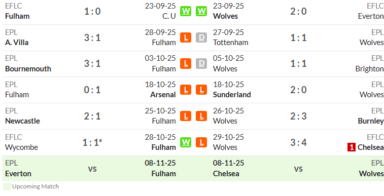
Task: Open the Wolves 3:4 Chelsea score
Action: click(x=298, y=142)
